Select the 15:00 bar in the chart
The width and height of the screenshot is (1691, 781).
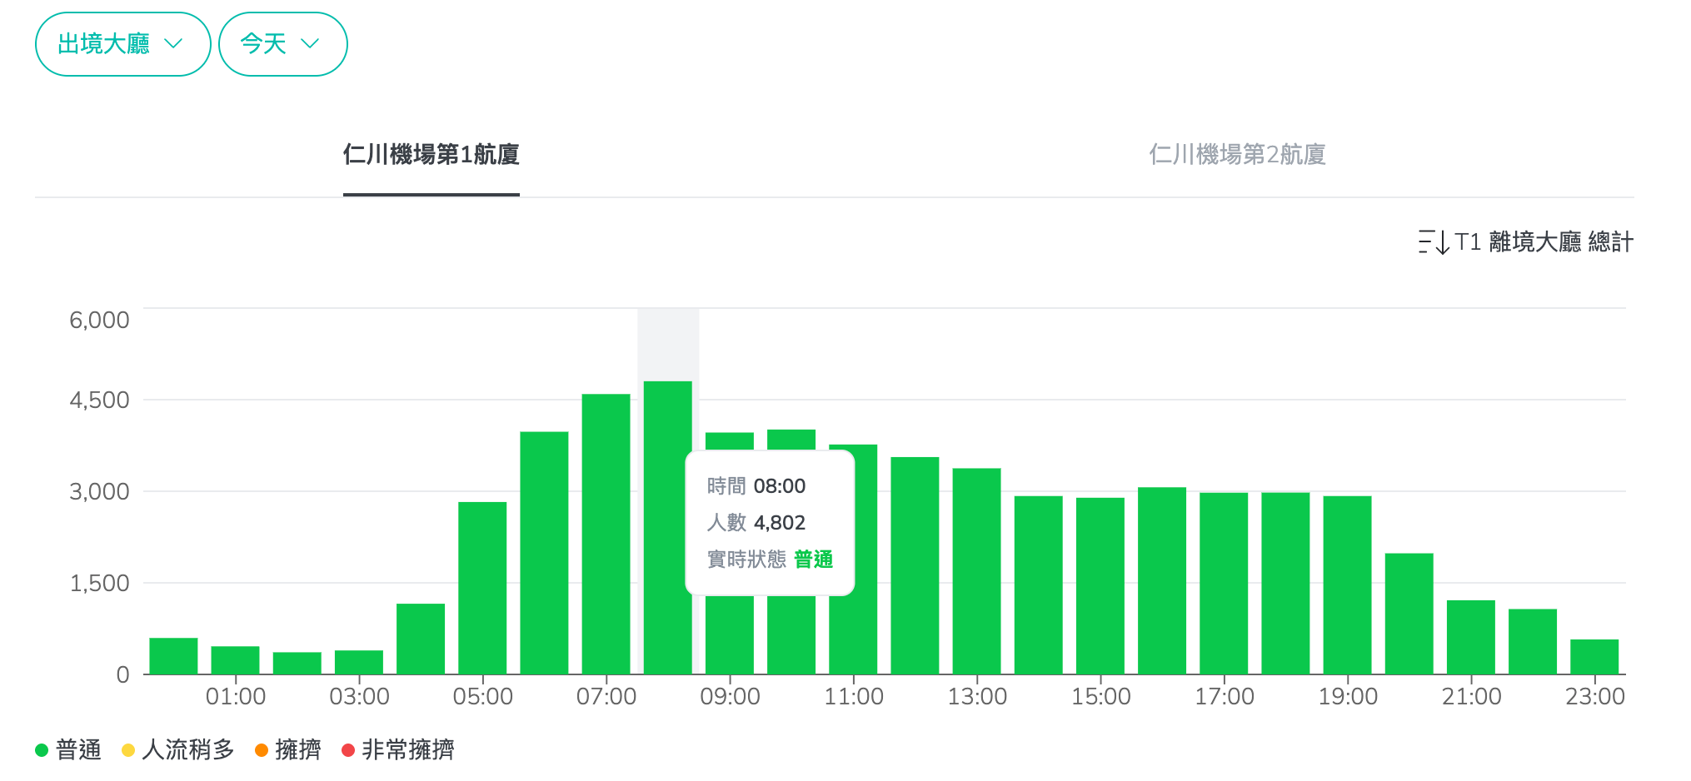click(x=1100, y=586)
